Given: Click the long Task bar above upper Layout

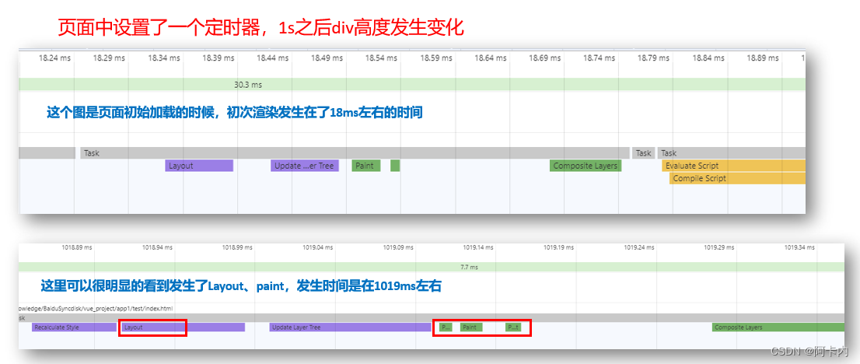Looking at the screenshot, I should [355, 153].
